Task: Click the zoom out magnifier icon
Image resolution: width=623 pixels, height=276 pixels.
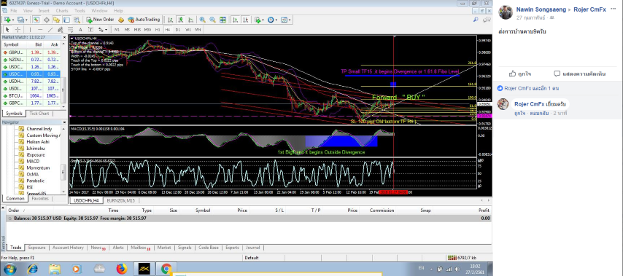Action: coord(212,20)
